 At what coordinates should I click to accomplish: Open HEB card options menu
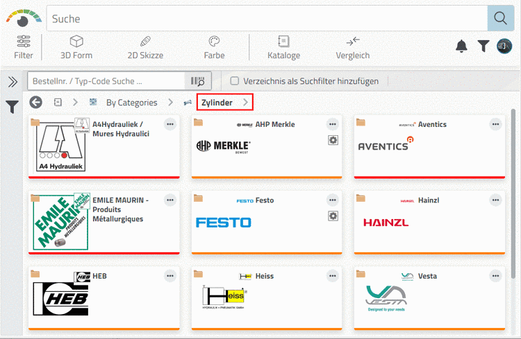tap(170, 276)
